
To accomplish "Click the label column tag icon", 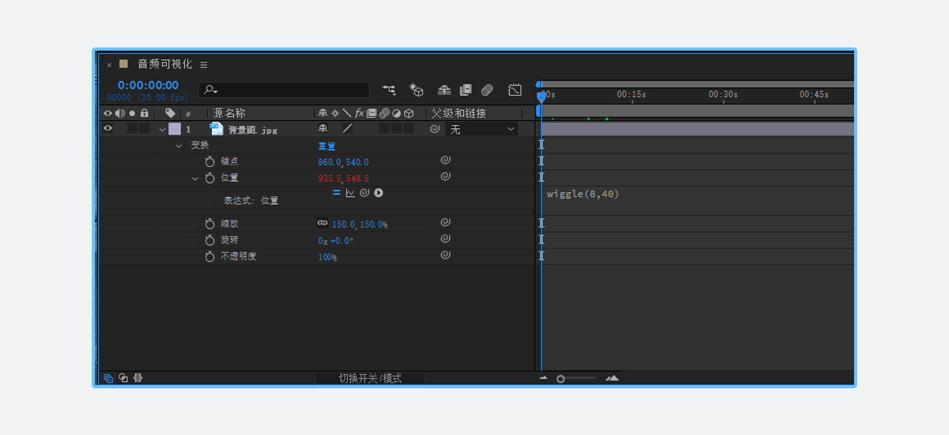I will coord(170,114).
